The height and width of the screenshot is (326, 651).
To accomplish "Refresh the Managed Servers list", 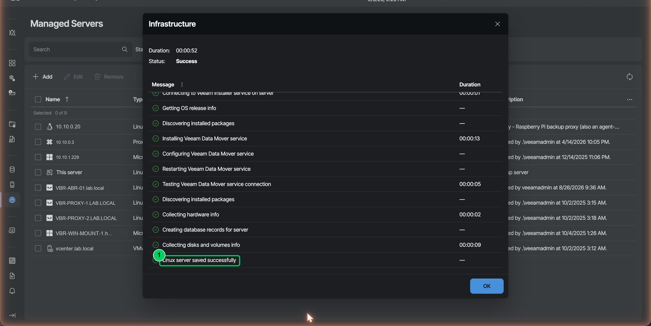I will (630, 77).
